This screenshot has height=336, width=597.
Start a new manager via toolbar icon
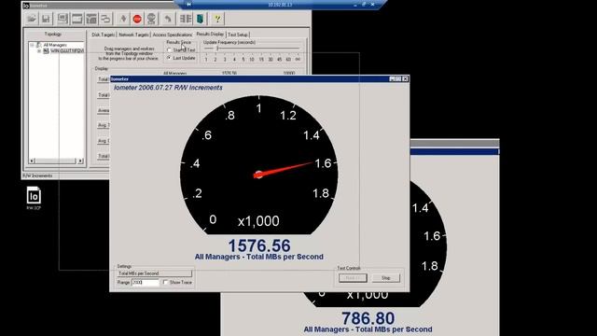(x=62, y=19)
